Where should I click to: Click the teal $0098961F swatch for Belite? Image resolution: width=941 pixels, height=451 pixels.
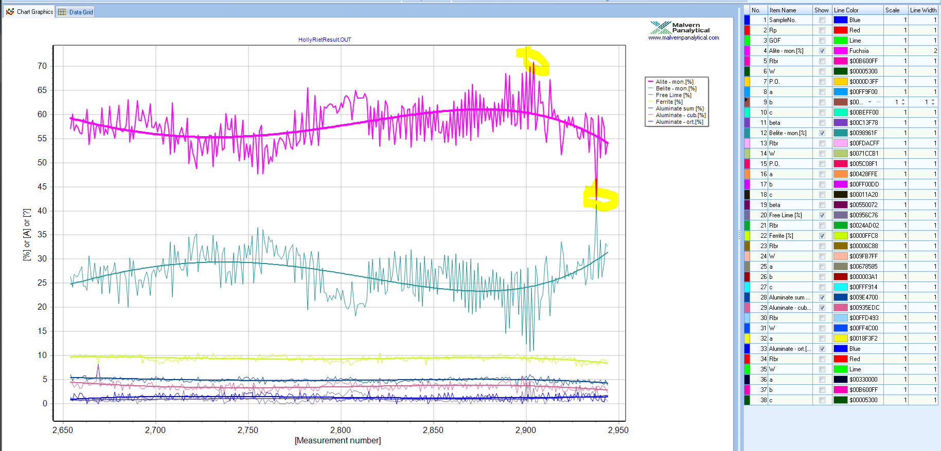841,133
